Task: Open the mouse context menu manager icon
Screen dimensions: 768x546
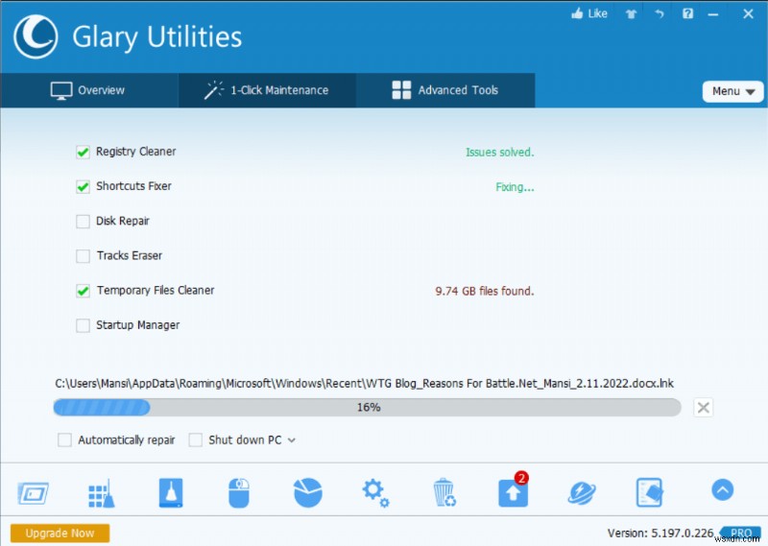Action: pyautogui.click(x=239, y=492)
